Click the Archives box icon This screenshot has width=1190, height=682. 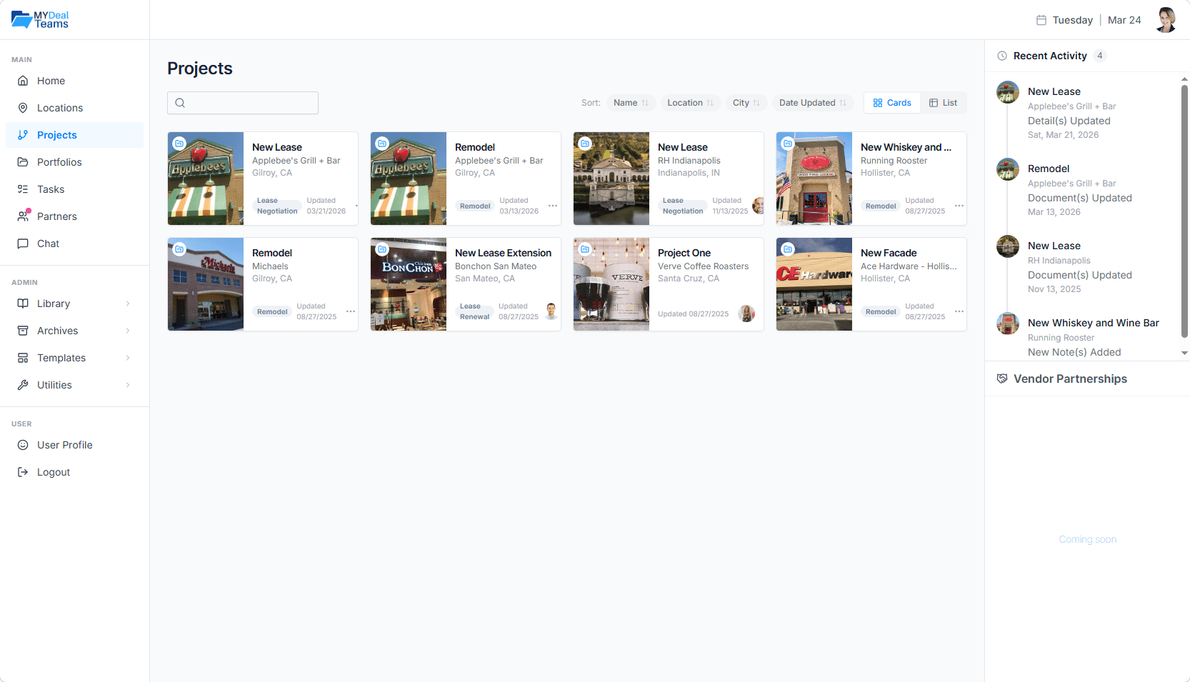(23, 331)
